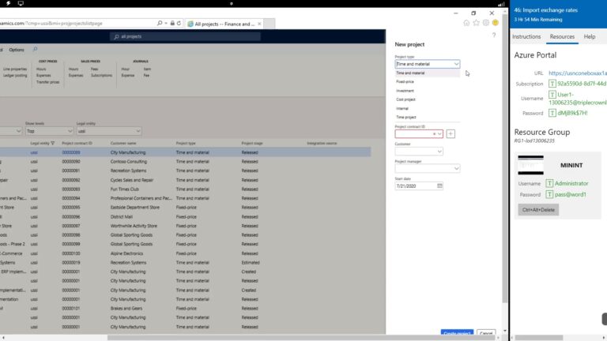Viewport: 607px width, 341px height.
Task: Click the IE icon on the All projects tab
Action: pyautogui.click(x=190, y=24)
